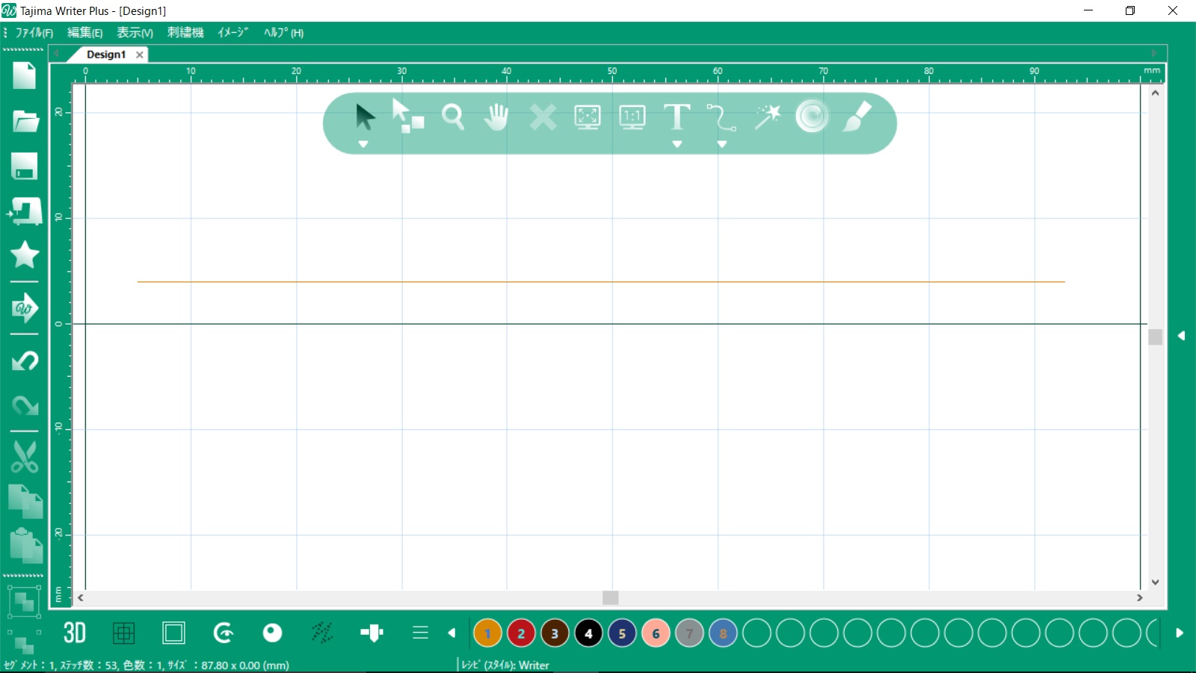Select the T lettering text tool
The width and height of the screenshot is (1196, 673).
(x=677, y=117)
